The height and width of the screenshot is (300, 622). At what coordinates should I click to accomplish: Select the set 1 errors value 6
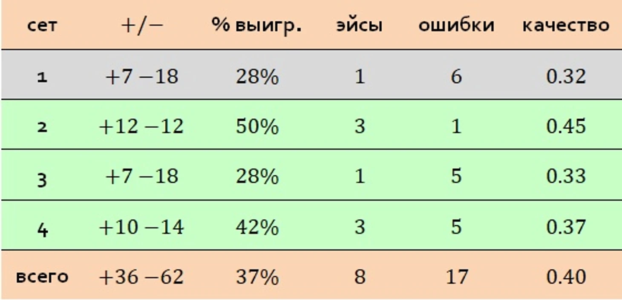456,77
